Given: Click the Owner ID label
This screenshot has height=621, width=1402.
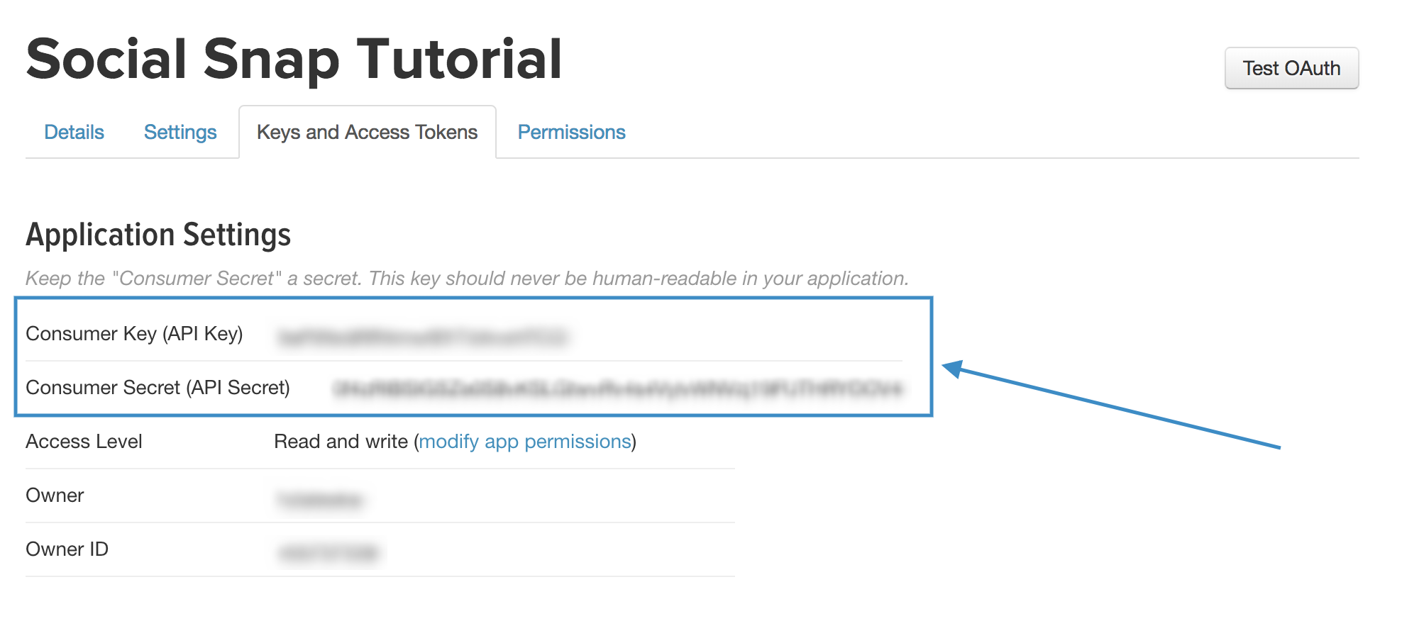Looking at the screenshot, I should [67, 549].
